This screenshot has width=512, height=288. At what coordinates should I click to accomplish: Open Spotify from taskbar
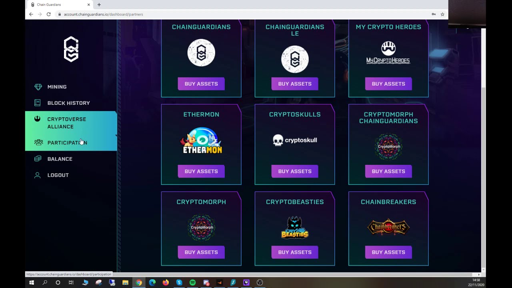click(x=192, y=282)
